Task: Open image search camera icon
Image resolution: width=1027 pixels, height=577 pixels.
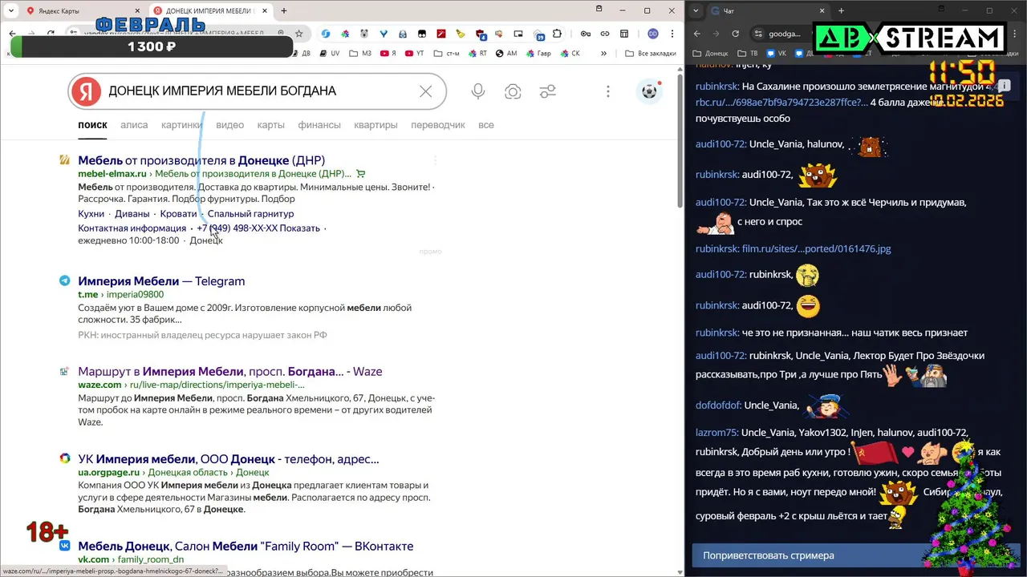Action: point(513,91)
